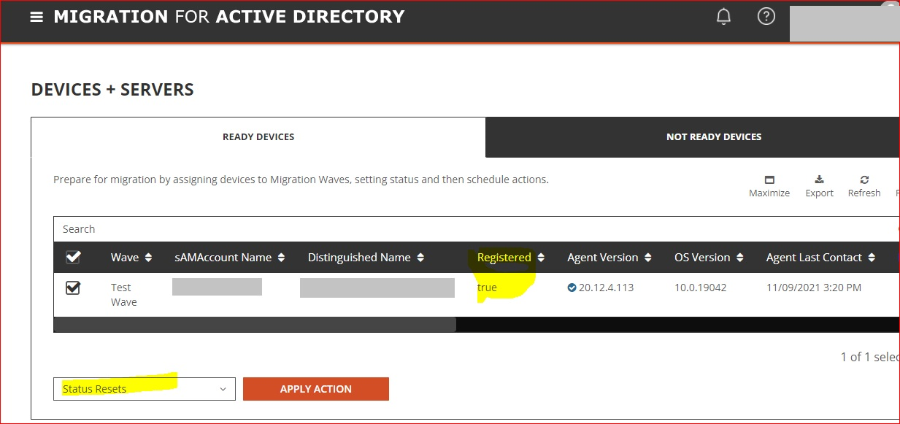
Task: Click the Apply Action button
Action: coord(316,389)
